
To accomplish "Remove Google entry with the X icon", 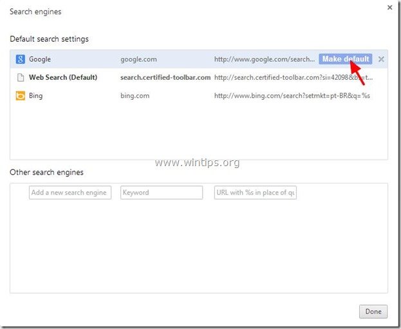I will pos(381,59).
